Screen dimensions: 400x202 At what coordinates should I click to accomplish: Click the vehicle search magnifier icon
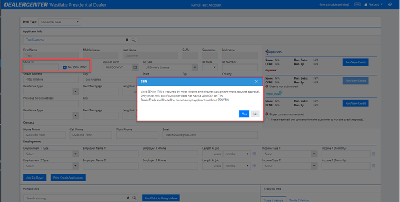click(x=134, y=198)
